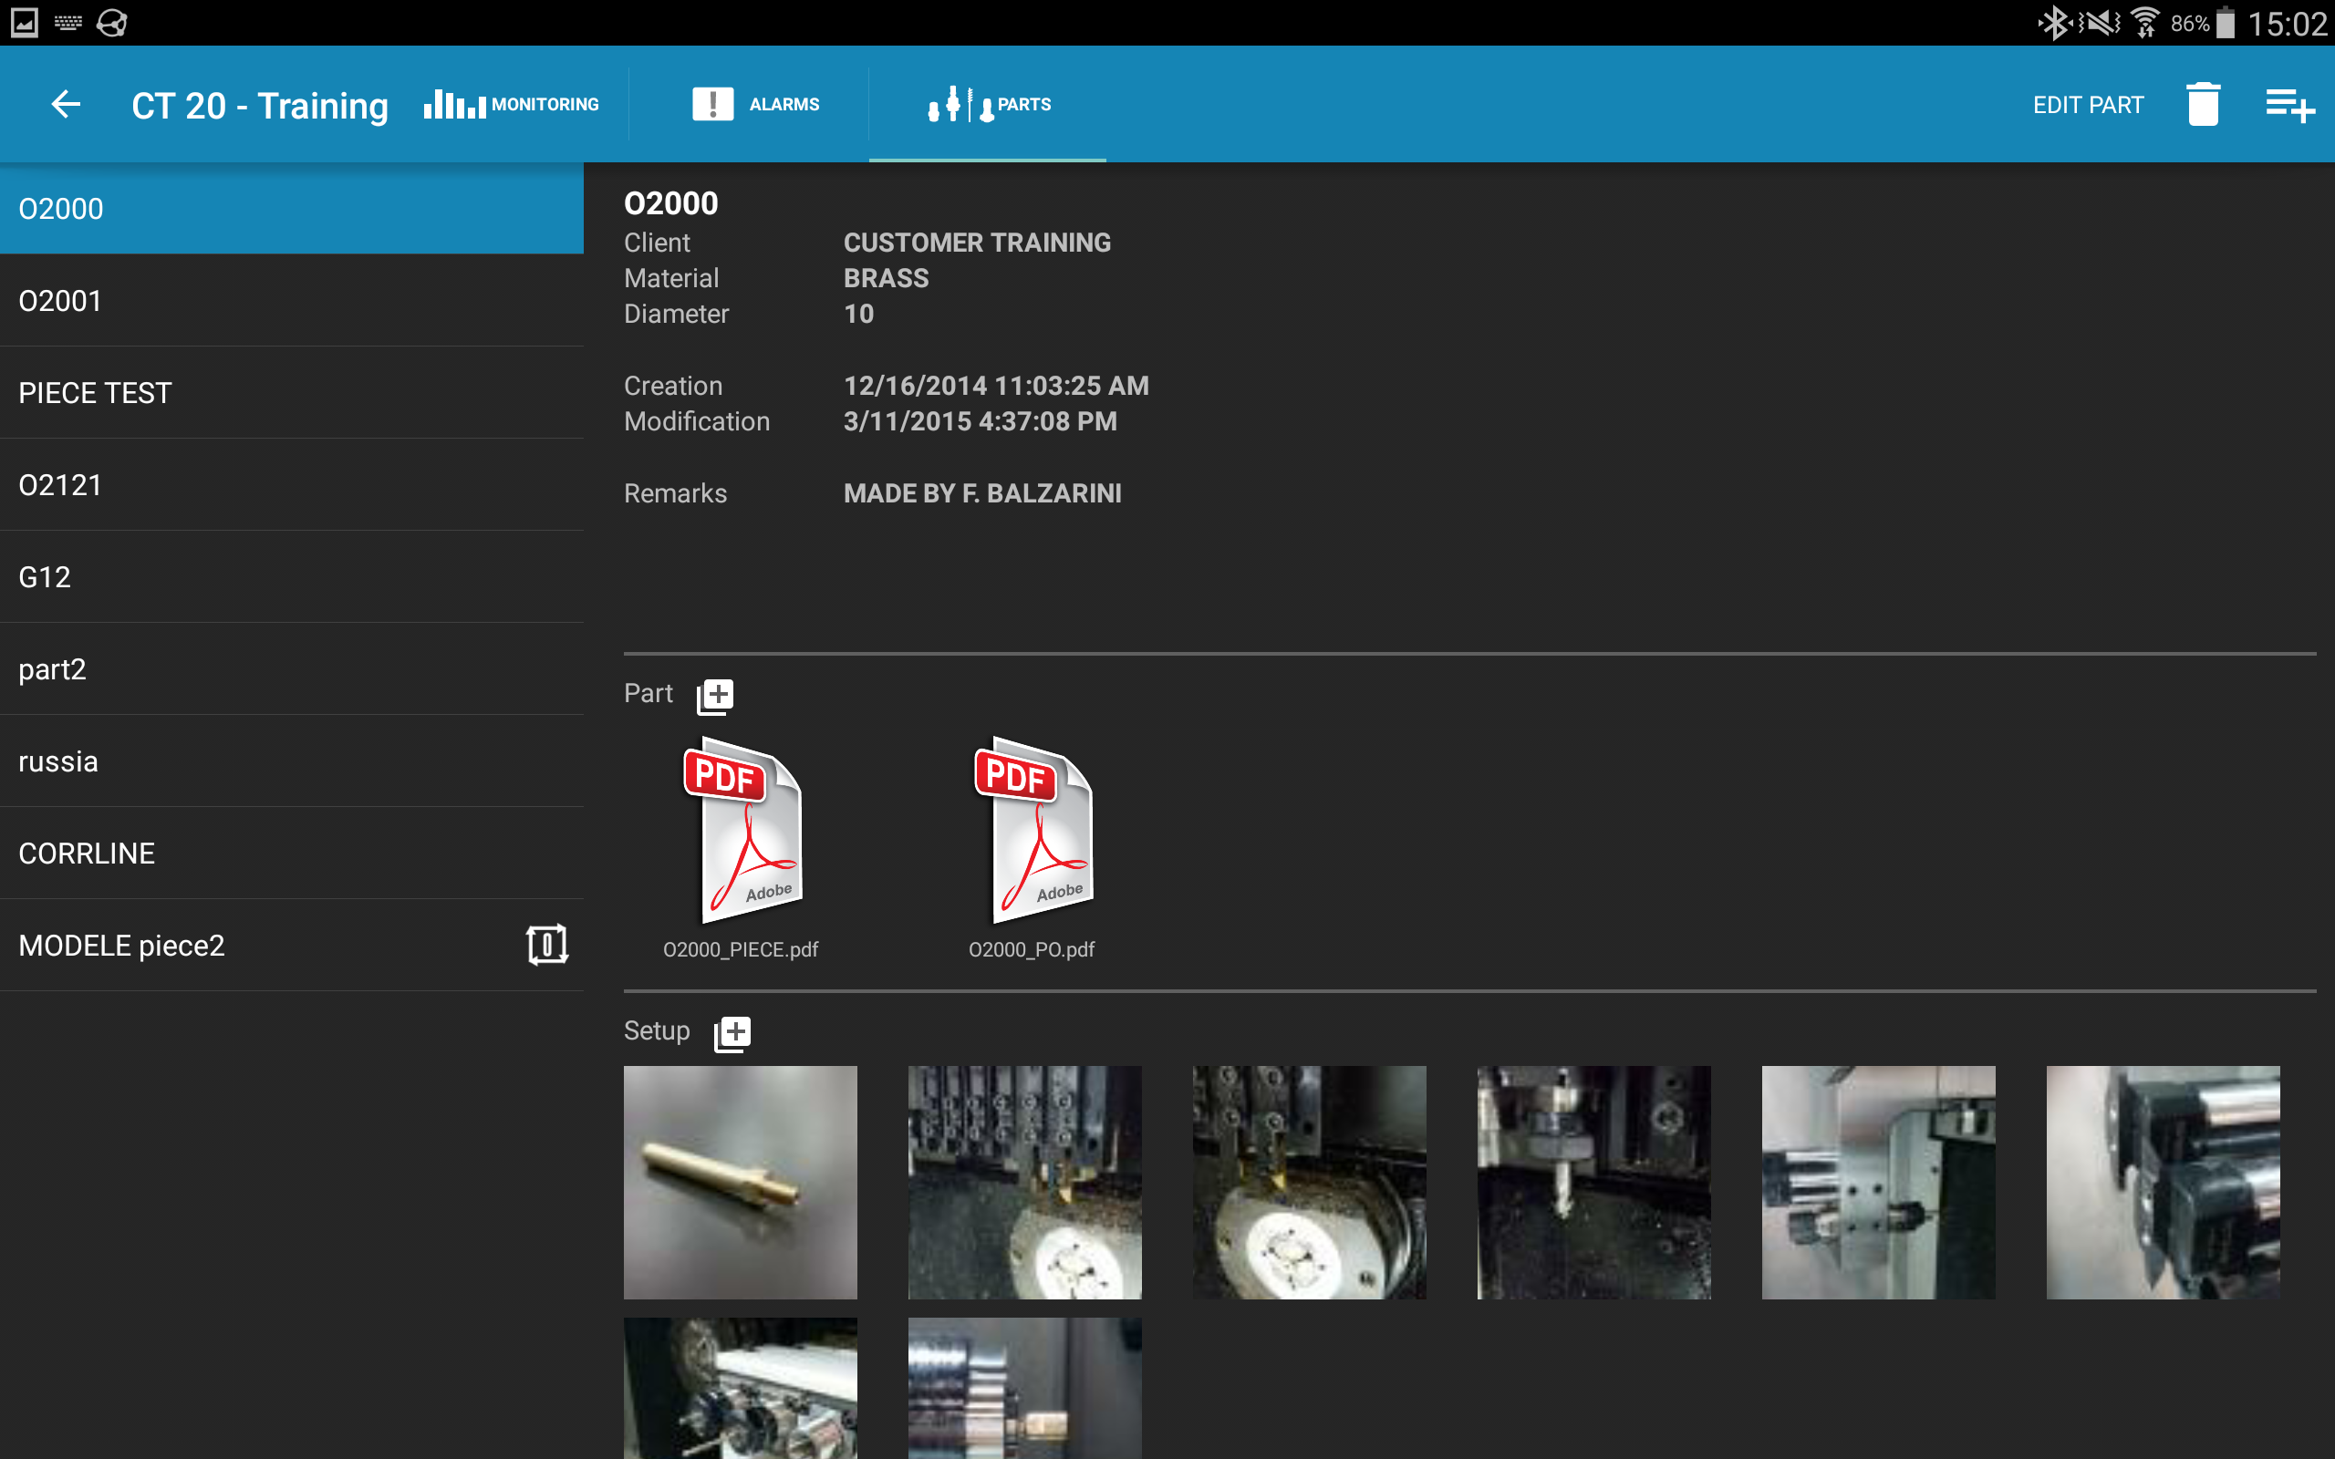
Task: Select part O2001 in list
Action: 291,301
